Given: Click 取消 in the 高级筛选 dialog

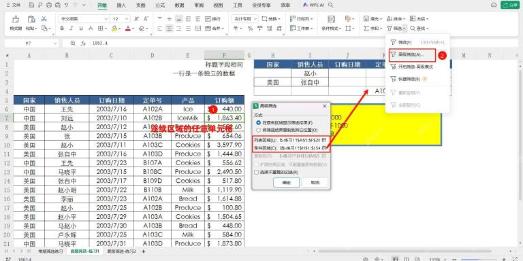Looking at the screenshot, I should (x=315, y=183).
